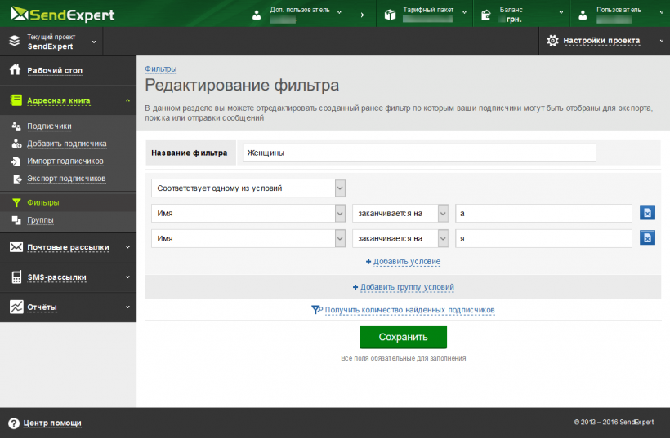Screen dimensions: 670x438
Task: Open the Подписчики menu item
Action: click(49, 126)
